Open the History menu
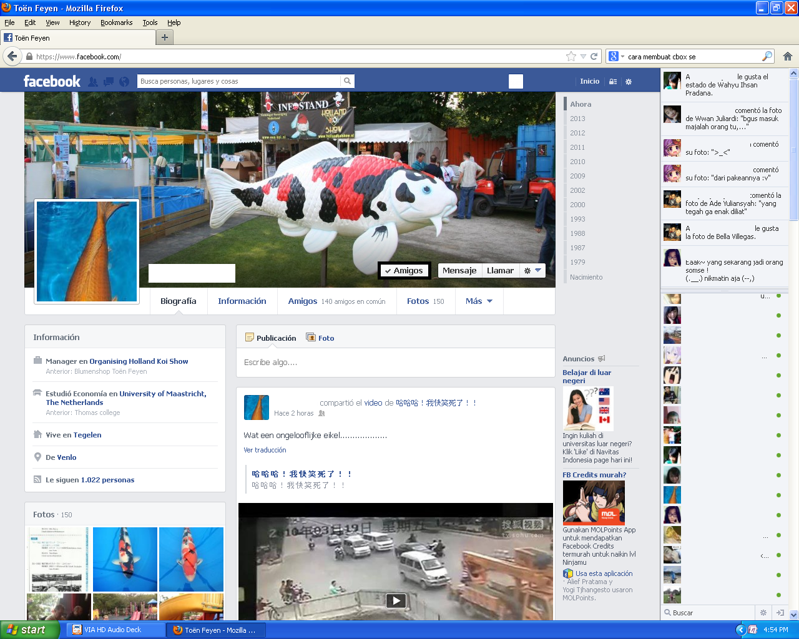This screenshot has width=799, height=639. click(x=80, y=22)
